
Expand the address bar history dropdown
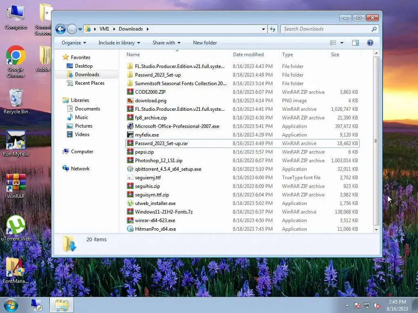tap(263, 29)
